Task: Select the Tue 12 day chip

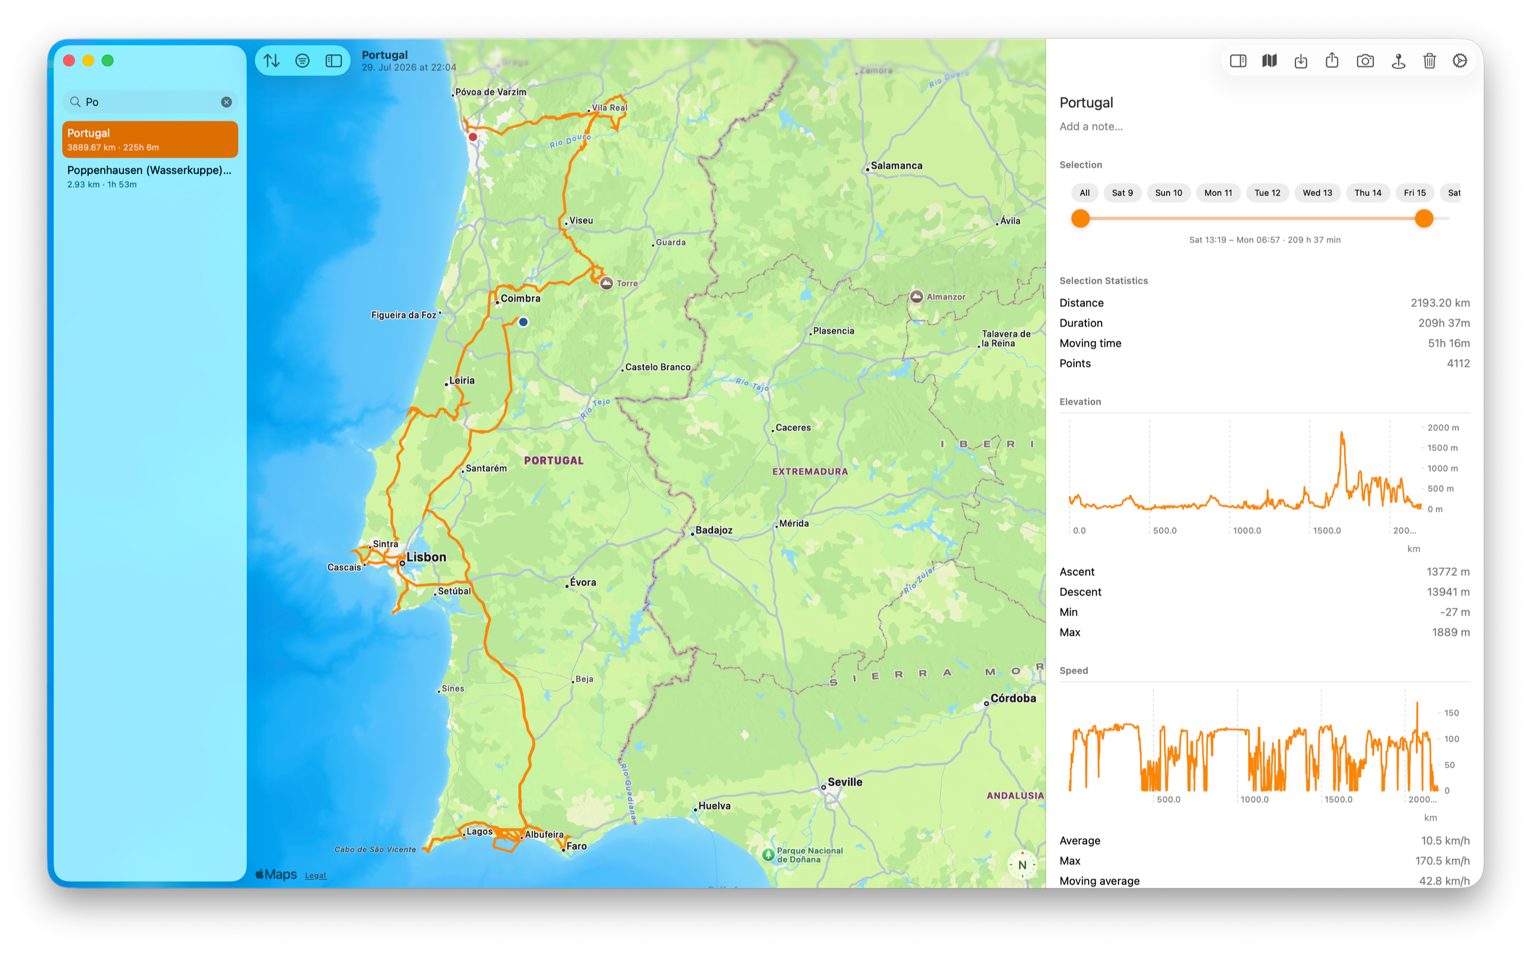Action: tap(1267, 193)
